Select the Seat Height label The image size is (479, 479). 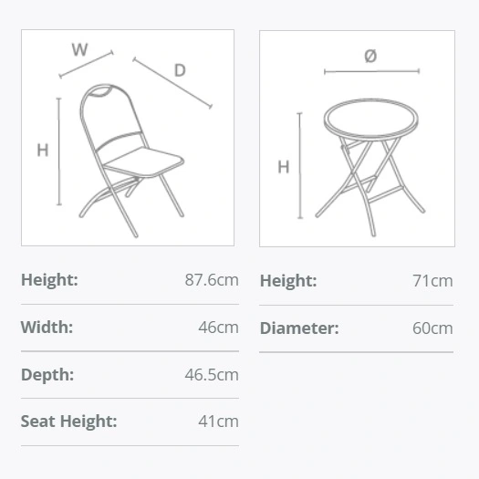point(69,422)
